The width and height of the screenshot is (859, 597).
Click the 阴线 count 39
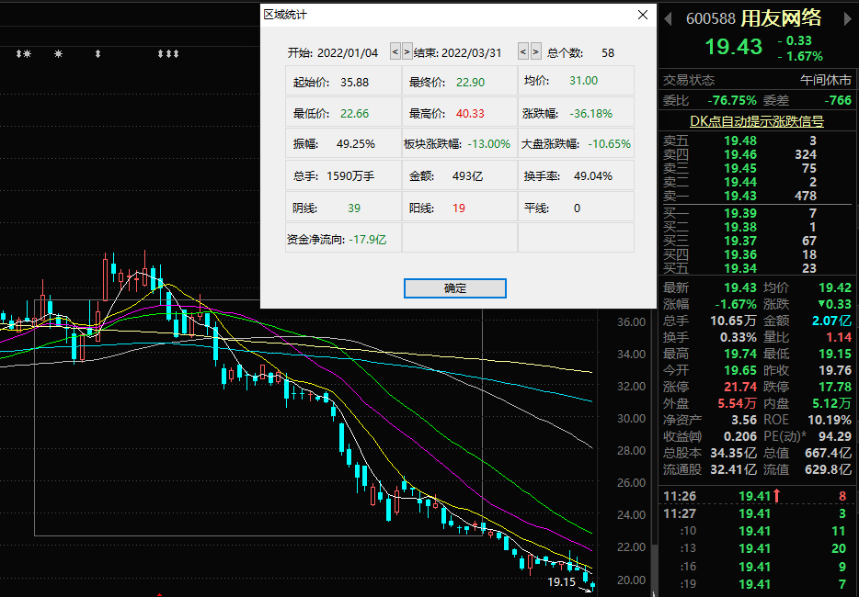pyautogui.click(x=354, y=208)
